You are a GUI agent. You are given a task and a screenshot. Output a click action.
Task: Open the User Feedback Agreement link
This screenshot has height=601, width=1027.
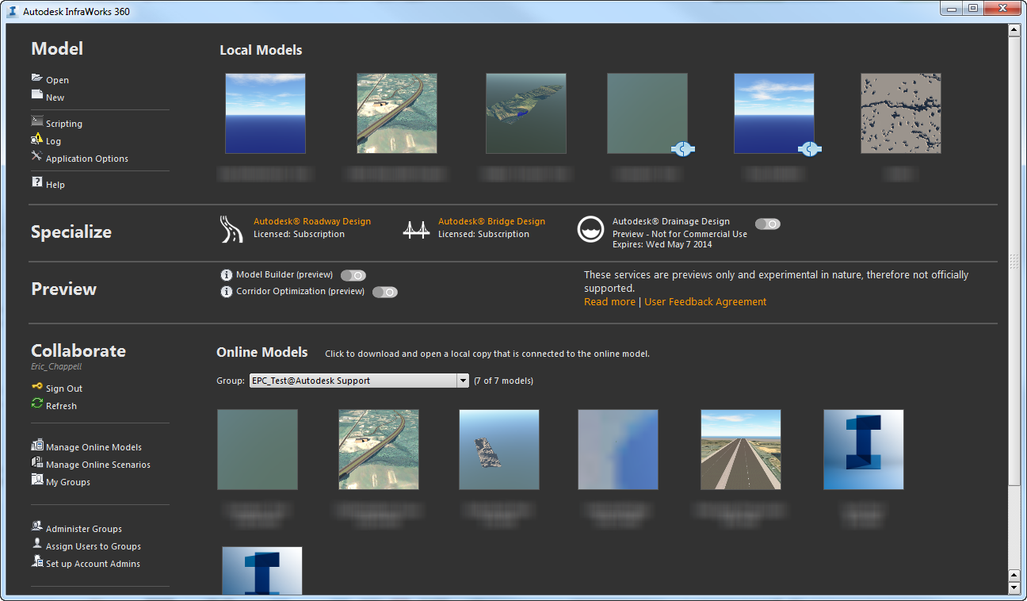click(x=705, y=302)
